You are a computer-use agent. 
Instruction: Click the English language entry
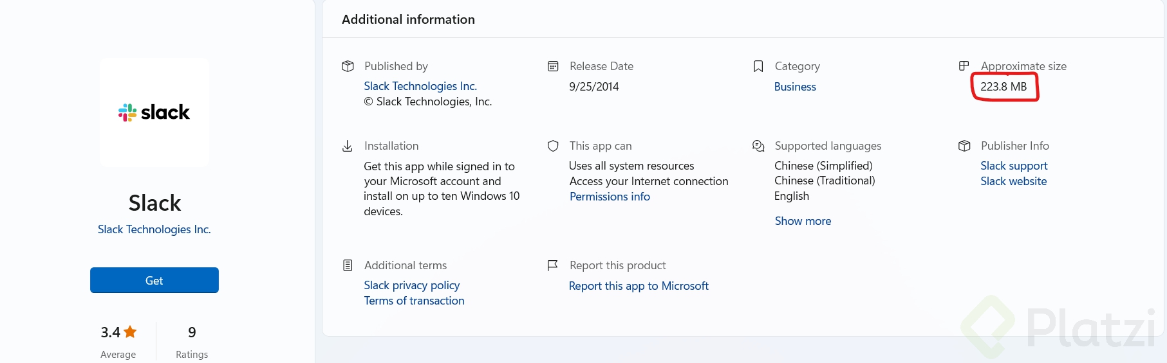(792, 196)
